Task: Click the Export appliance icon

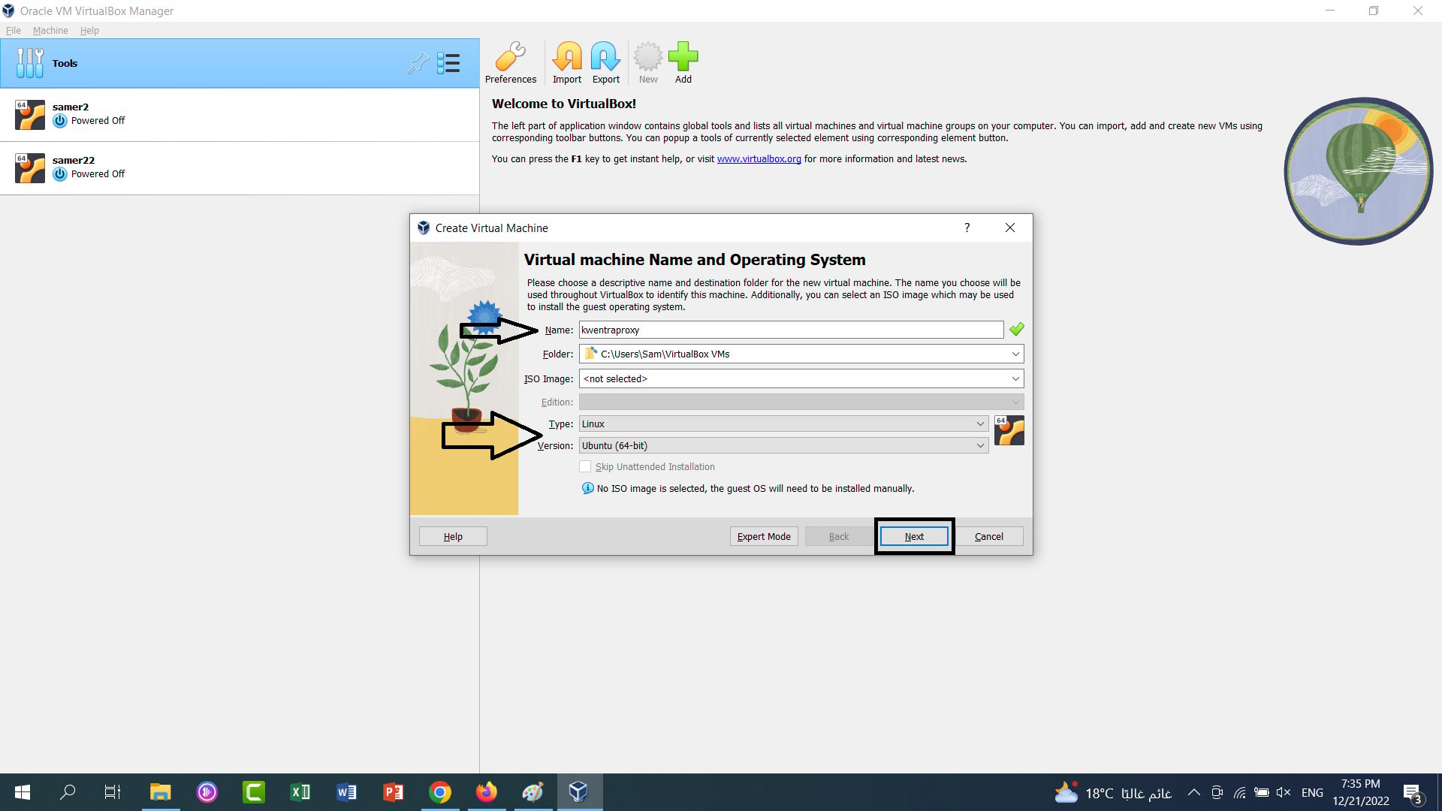Action: click(605, 63)
